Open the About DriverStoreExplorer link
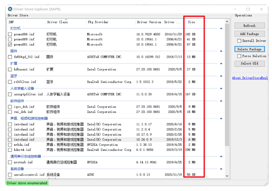 [250, 78]
